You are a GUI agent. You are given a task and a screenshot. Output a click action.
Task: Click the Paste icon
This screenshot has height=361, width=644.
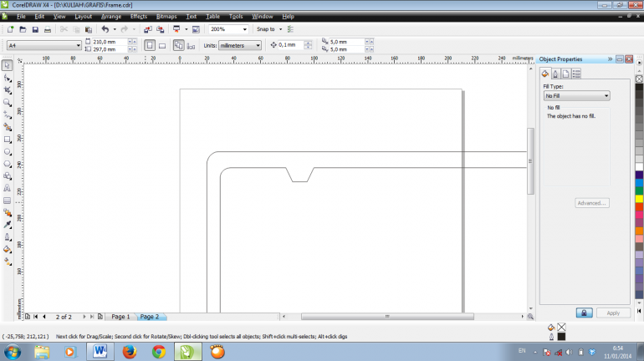(x=89, y=29)
